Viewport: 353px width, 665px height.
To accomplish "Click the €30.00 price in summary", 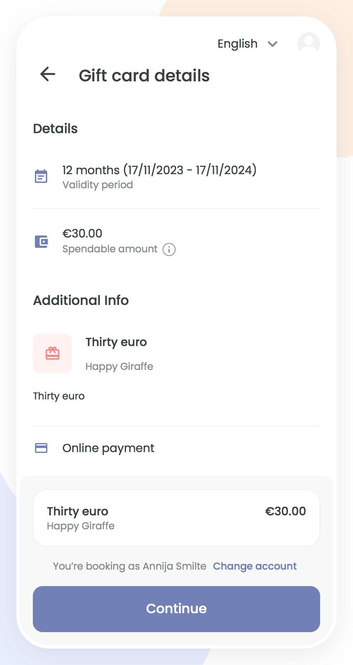I will pos(285,511).
